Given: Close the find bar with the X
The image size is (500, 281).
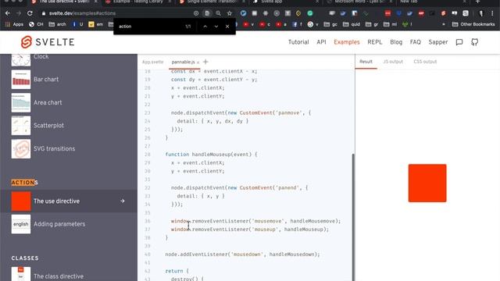Looking at the screenshot, I should tap(227, 27).
